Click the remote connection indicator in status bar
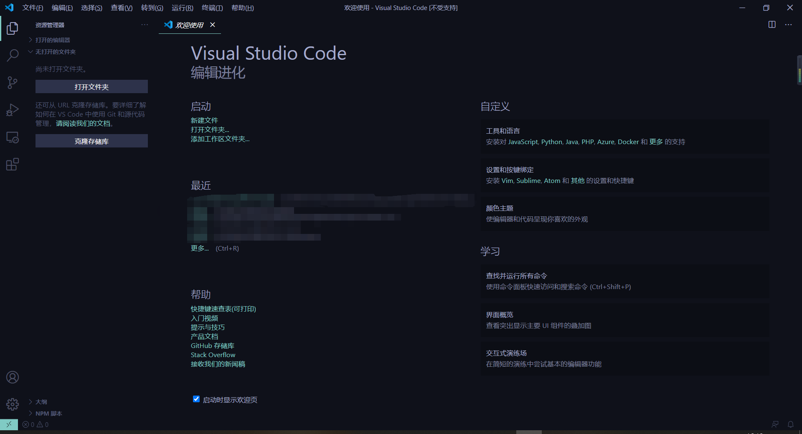 pyautogui.click(x=9, y=424)
